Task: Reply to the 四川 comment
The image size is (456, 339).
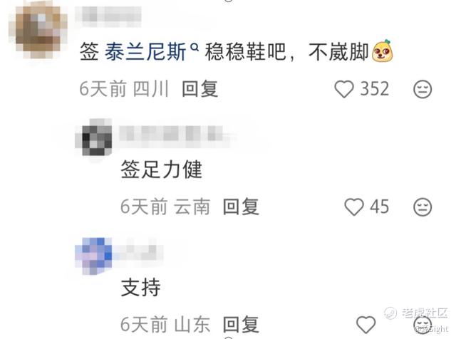Action: click(199, 89)
